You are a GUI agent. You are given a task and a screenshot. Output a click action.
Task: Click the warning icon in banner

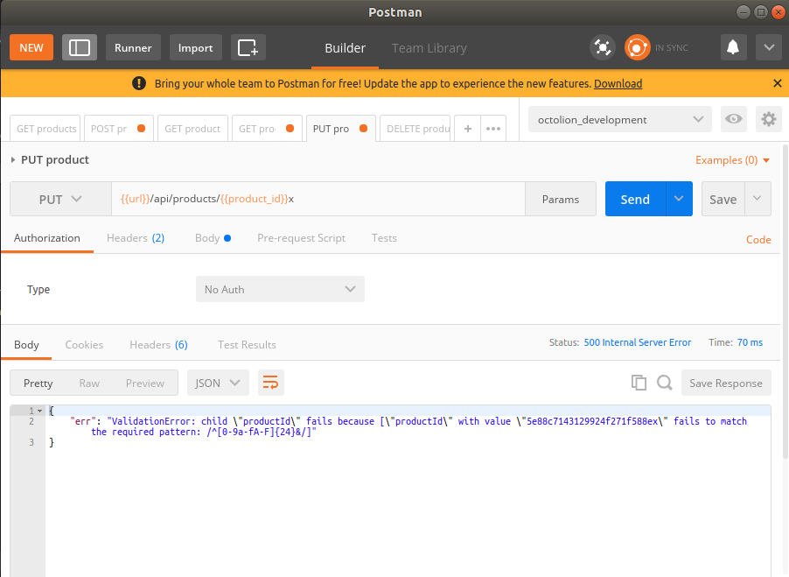tap(139, 83)
